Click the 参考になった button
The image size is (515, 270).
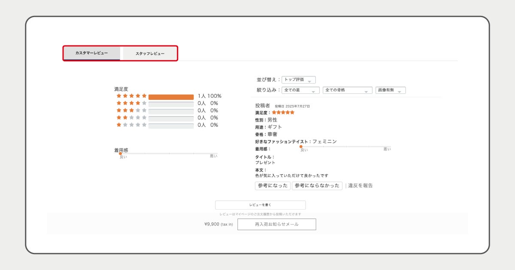coord(273,186)
